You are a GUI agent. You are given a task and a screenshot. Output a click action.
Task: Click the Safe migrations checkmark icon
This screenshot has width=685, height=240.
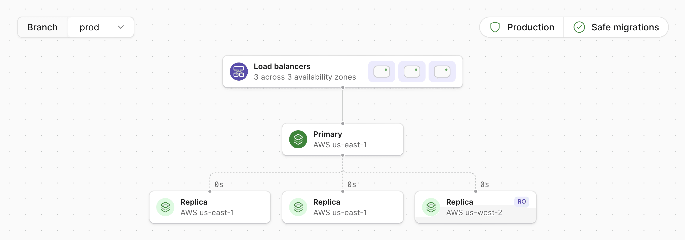(579, 27)
